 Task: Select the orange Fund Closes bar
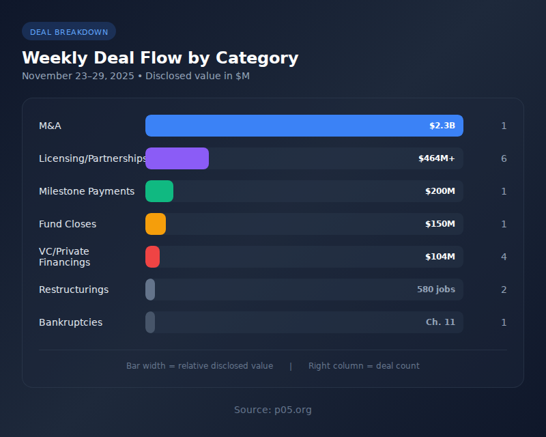pyautogui.click(x=156, y=224)
